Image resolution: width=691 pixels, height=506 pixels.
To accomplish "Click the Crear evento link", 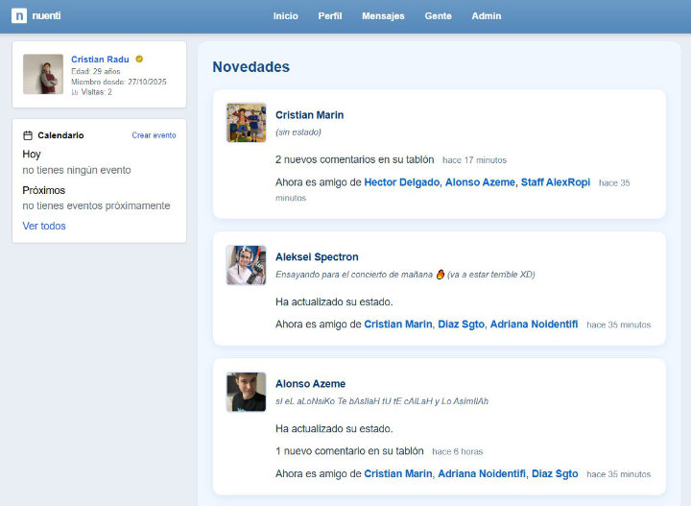I will coord(154,135).
